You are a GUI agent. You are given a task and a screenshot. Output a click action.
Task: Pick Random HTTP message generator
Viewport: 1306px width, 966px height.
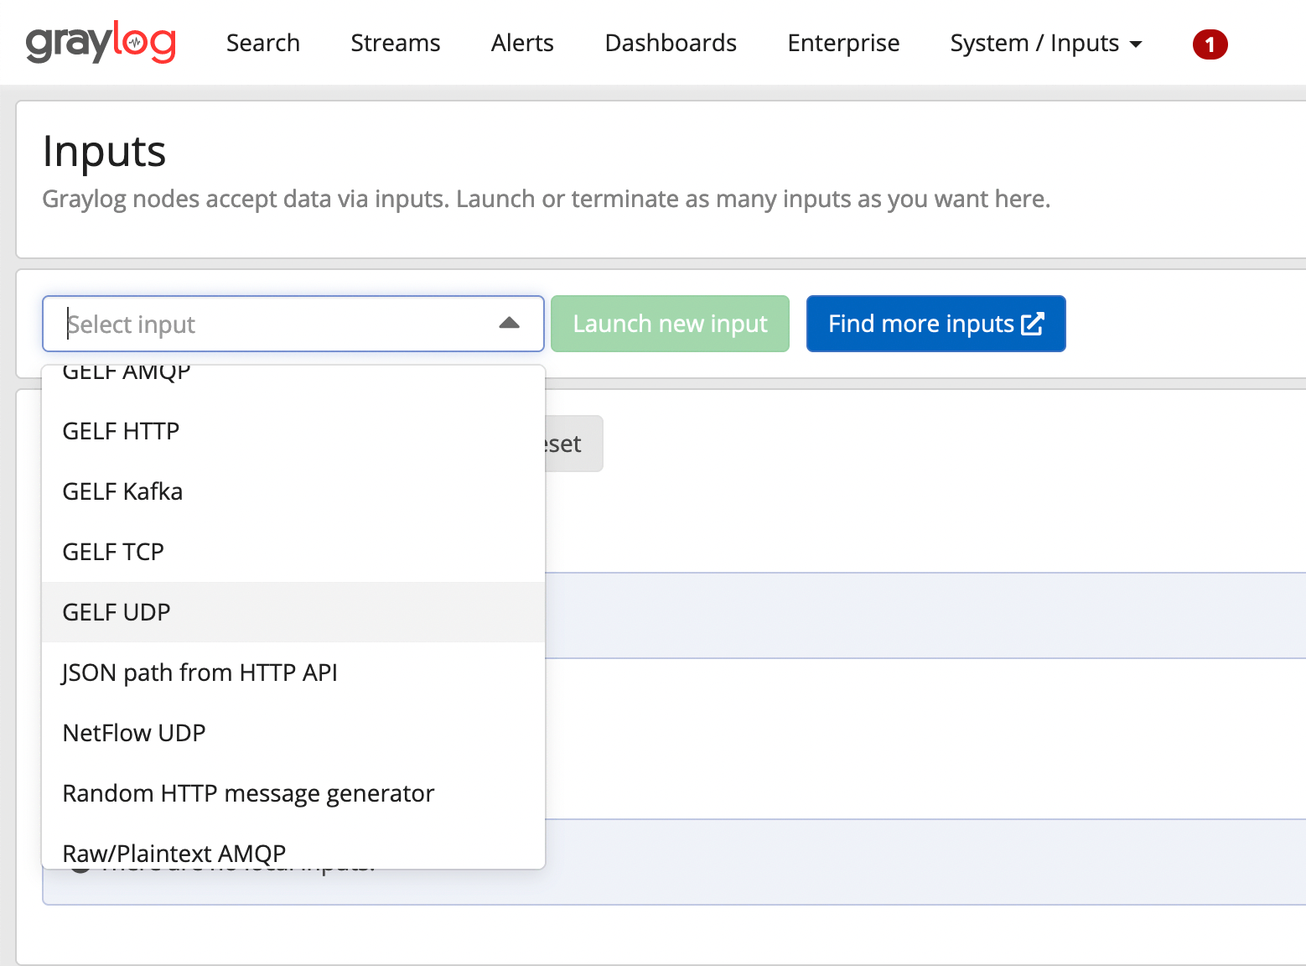tap(248, 793)
